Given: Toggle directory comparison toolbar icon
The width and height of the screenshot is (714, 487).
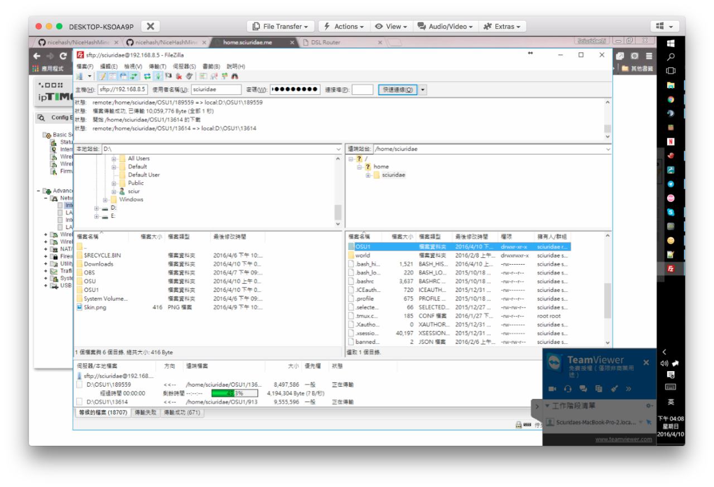Looking at the screenshot, I should tap(214, 76).
